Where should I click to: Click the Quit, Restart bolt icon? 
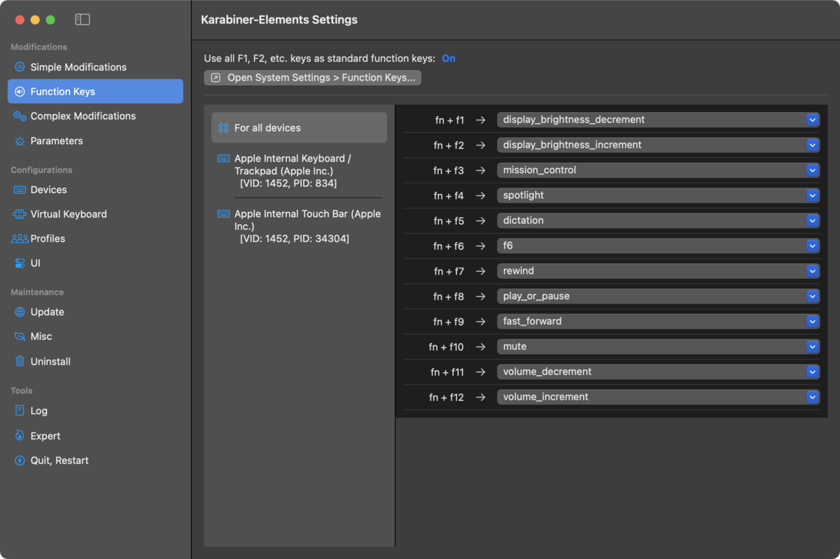(x=20, y=460)
